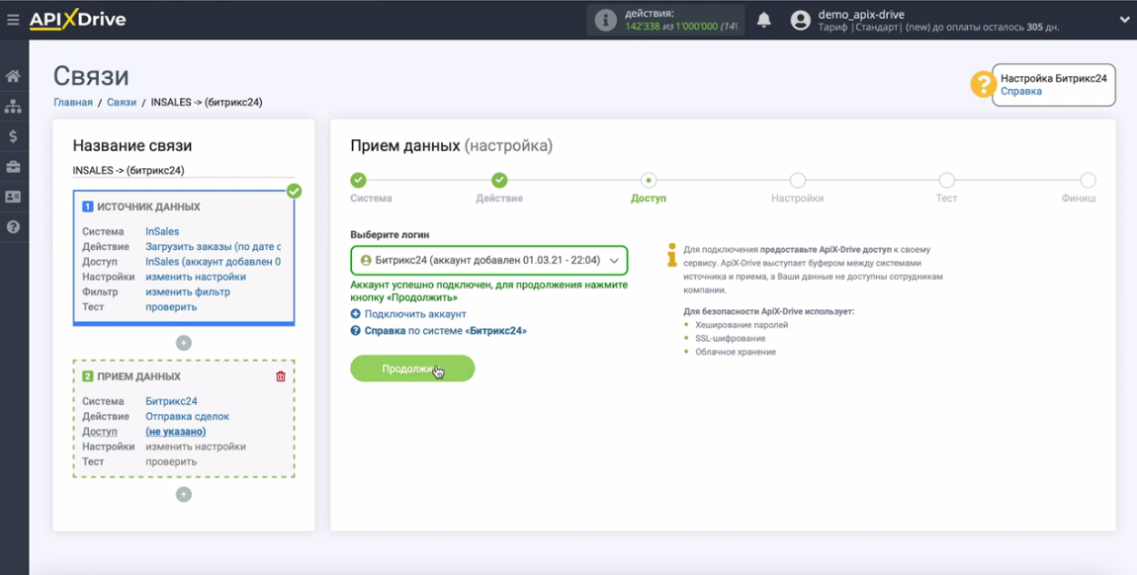Viewport: 1137px width, 575px height.
Task: Open the notifications bell
Action: pos(763,21)
